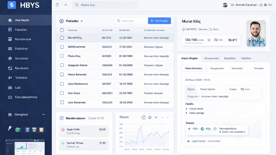The image size is (276, 155).
Task: Switch to upper Muayeneler tab
Action: point(212,58)
